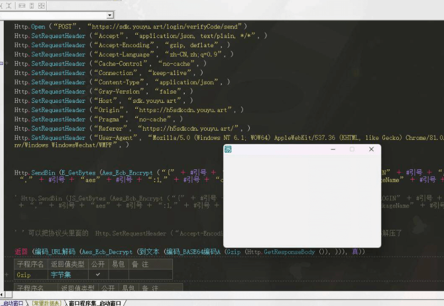Click the horizontal scrollbar left arrow
Screen dimensions: 444x306
point(2,295)
